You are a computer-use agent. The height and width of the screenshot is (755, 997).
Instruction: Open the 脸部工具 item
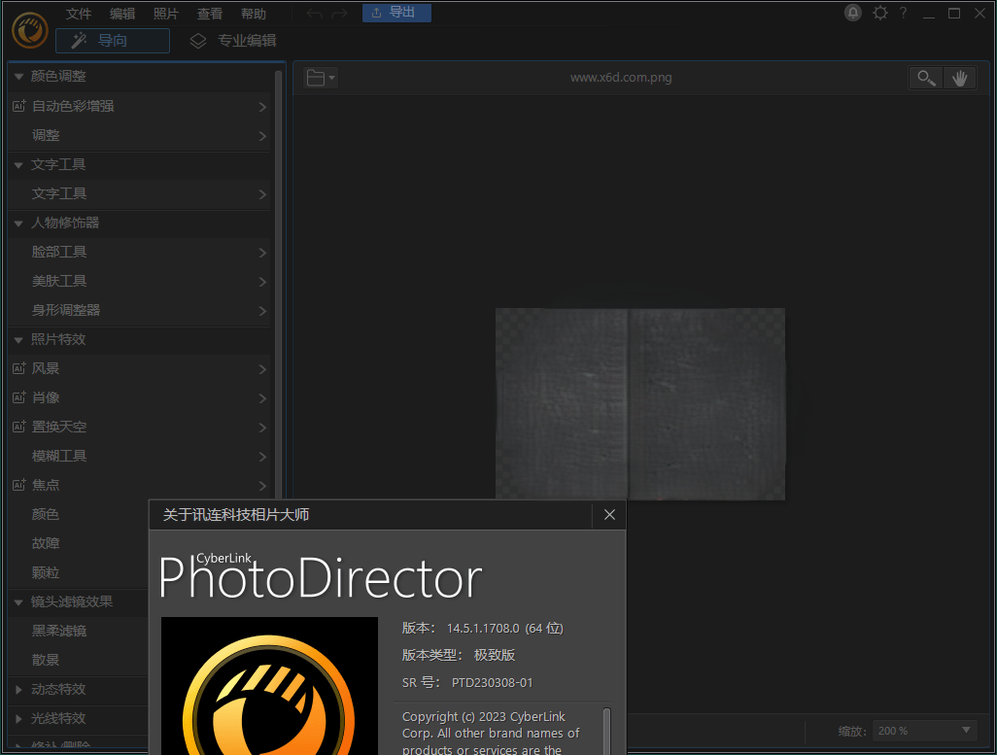139,253
